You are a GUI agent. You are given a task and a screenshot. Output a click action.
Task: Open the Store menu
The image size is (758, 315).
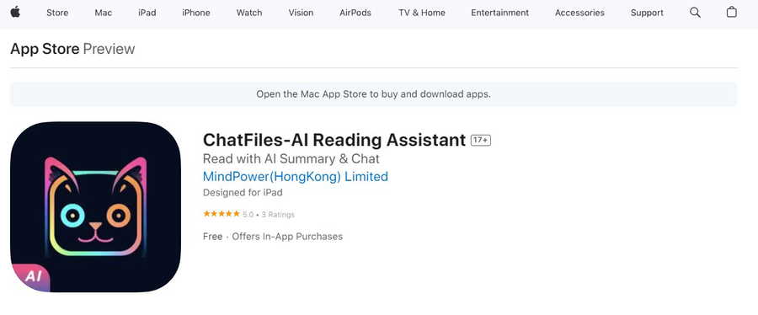click(57, 13)
